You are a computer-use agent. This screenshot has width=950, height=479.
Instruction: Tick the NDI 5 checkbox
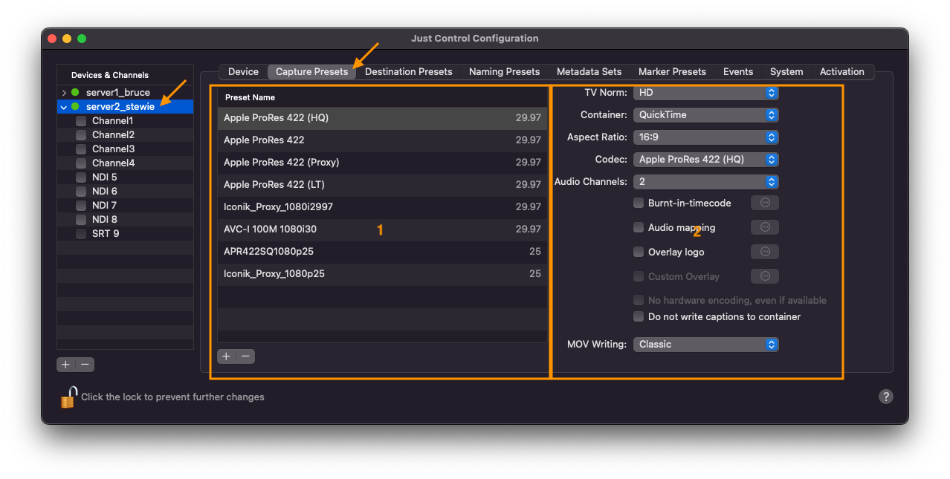[81, 177]
